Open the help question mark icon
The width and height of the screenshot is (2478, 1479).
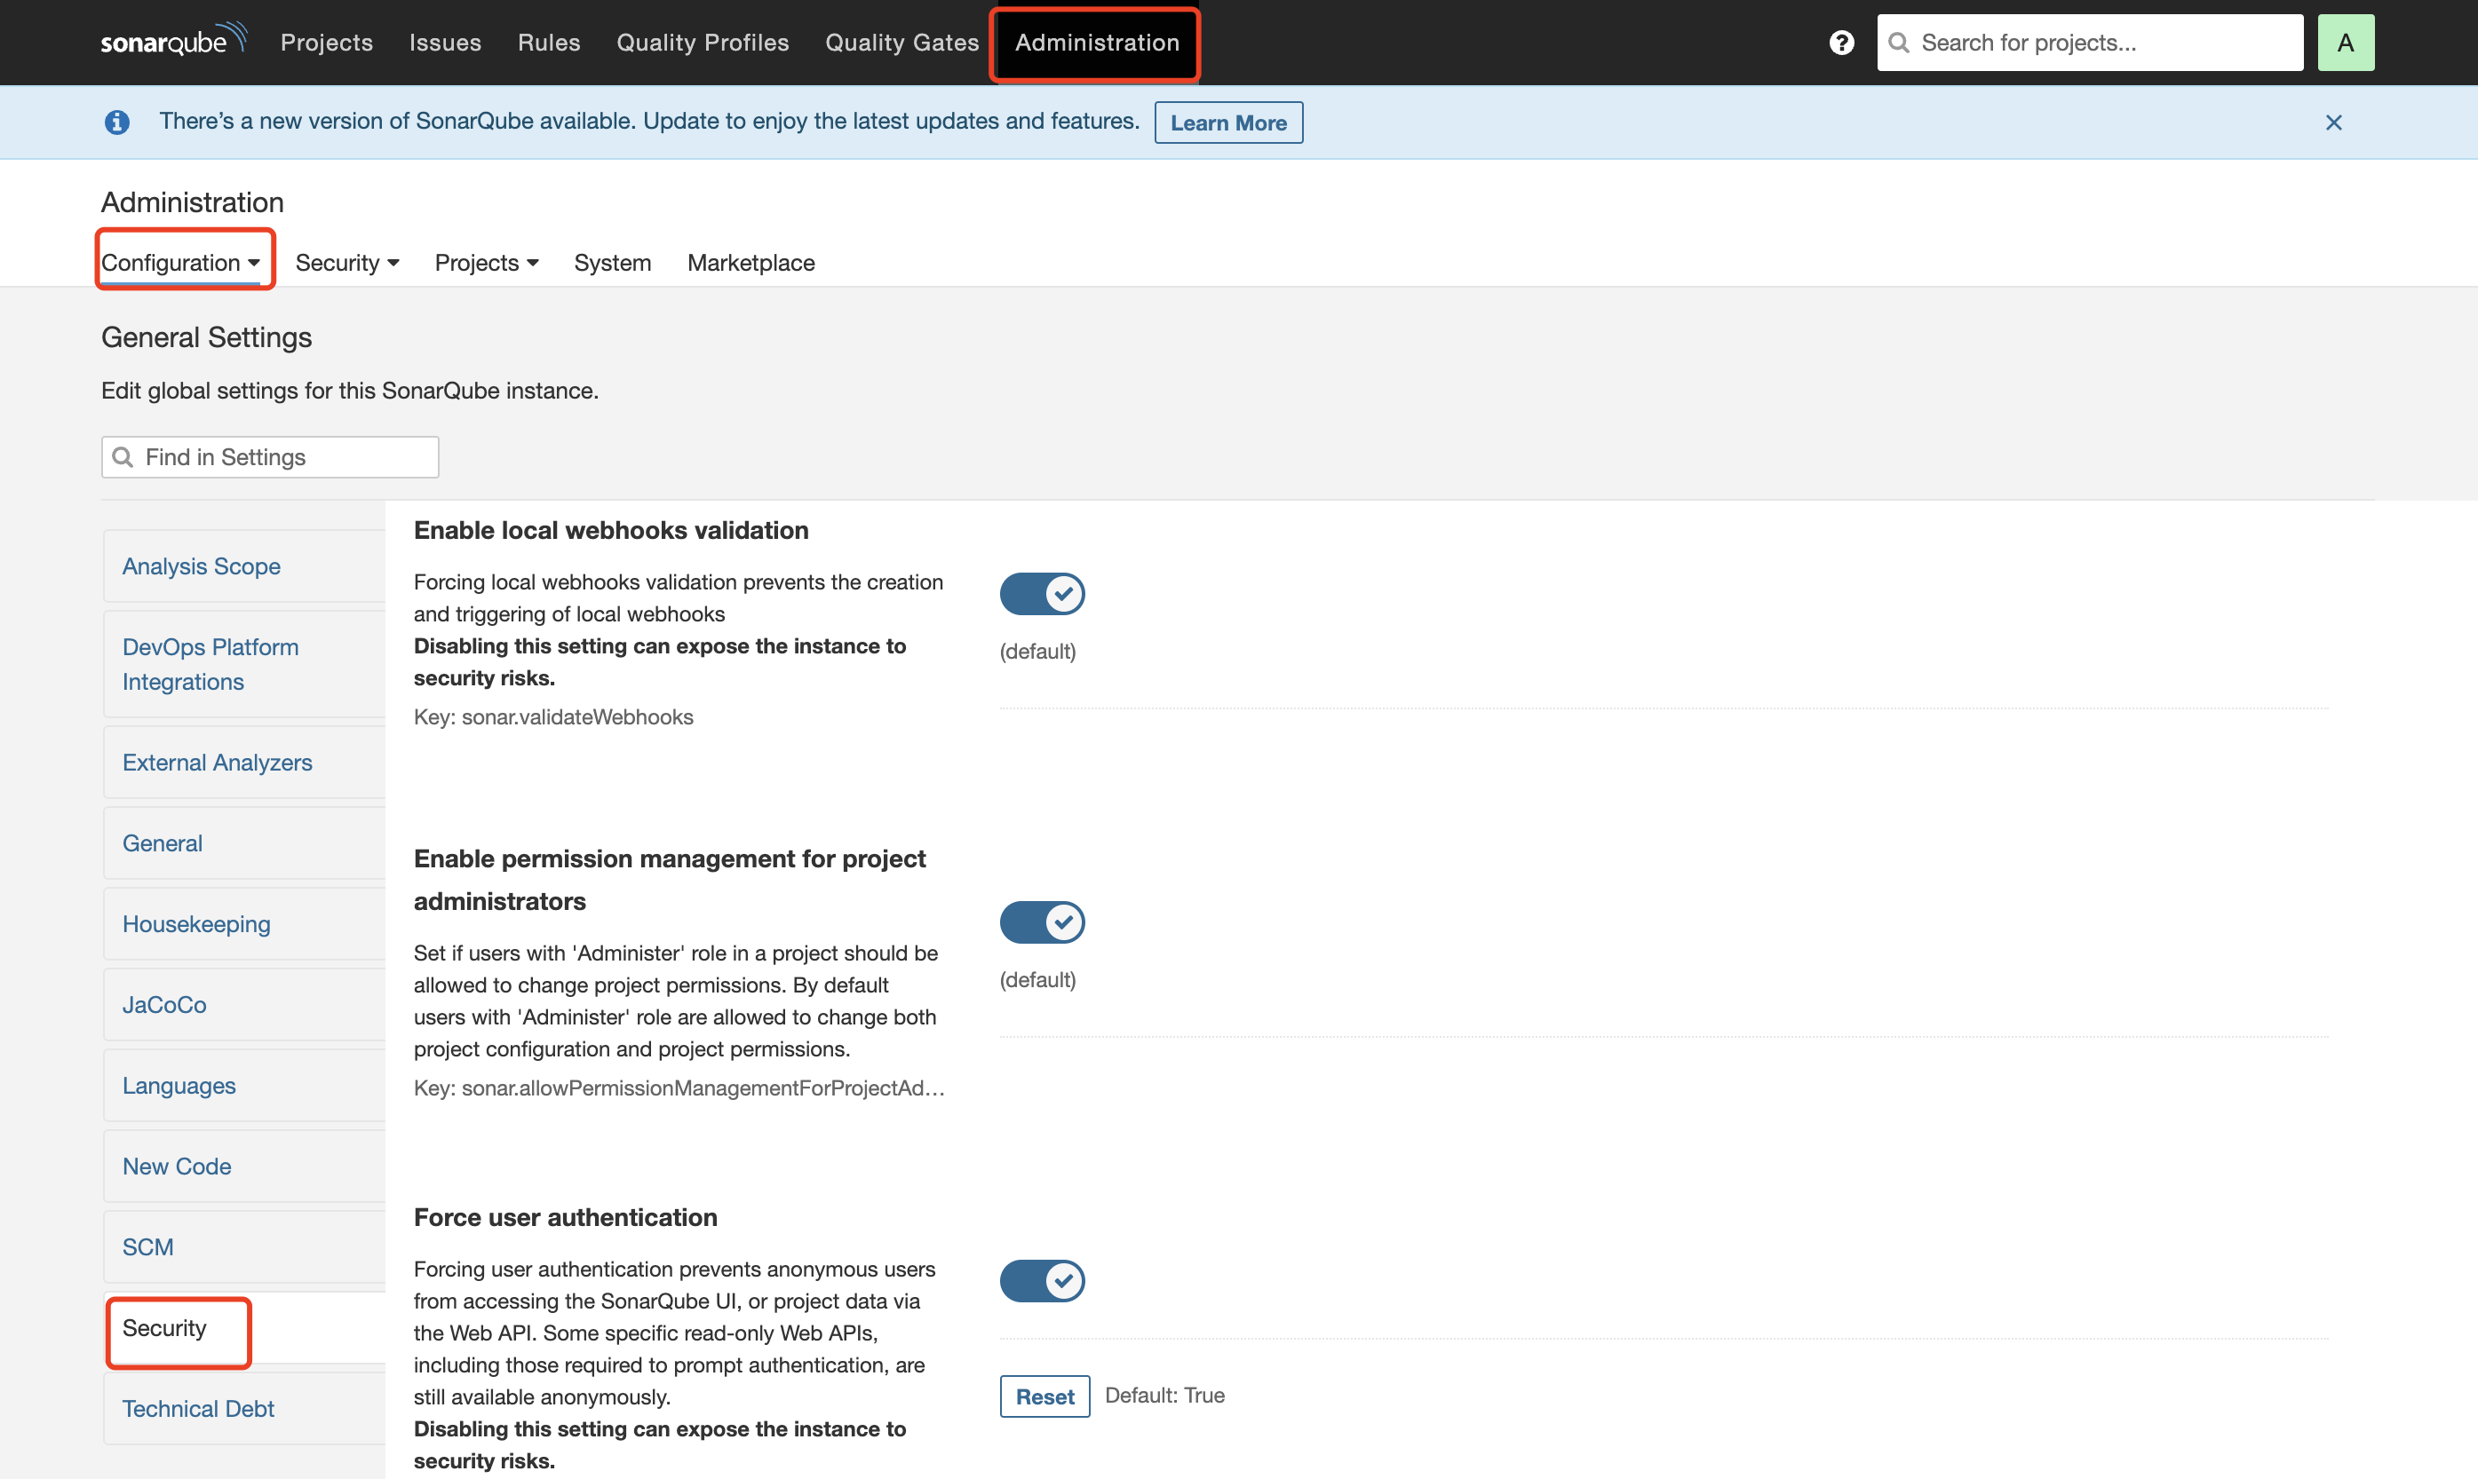1841,43
